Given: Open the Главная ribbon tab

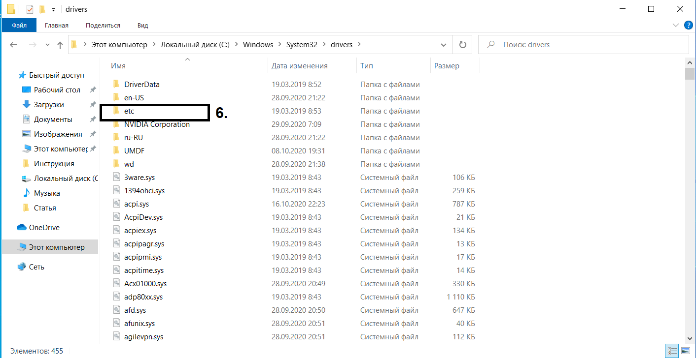Looking at the screenshot, I should tap(57, 25).
